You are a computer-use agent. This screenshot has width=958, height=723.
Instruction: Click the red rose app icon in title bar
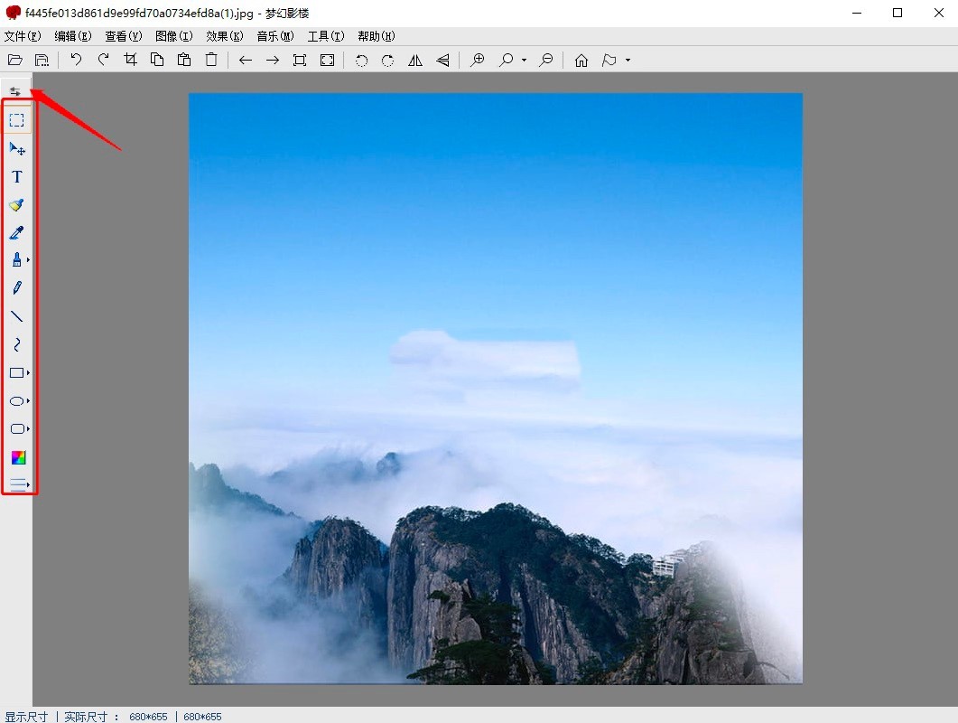click(x=13, y=13)
